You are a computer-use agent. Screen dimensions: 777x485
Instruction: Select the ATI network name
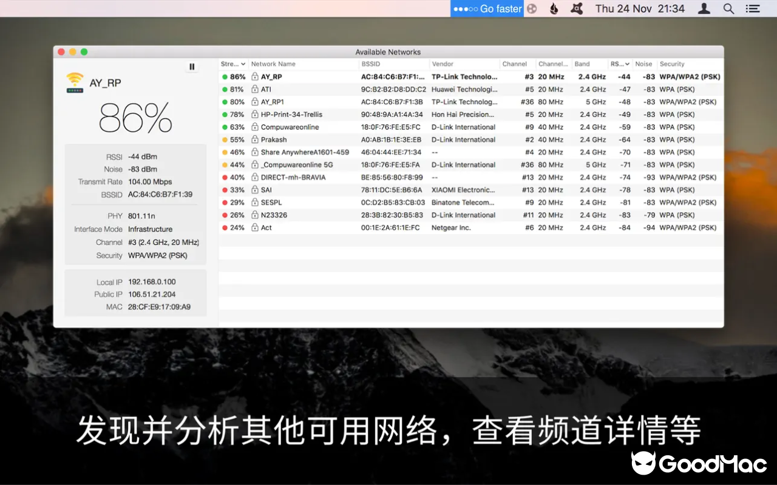(266, 89)
